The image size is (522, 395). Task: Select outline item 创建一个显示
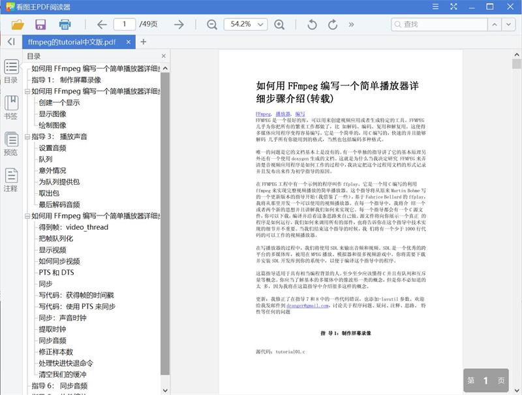59,103
